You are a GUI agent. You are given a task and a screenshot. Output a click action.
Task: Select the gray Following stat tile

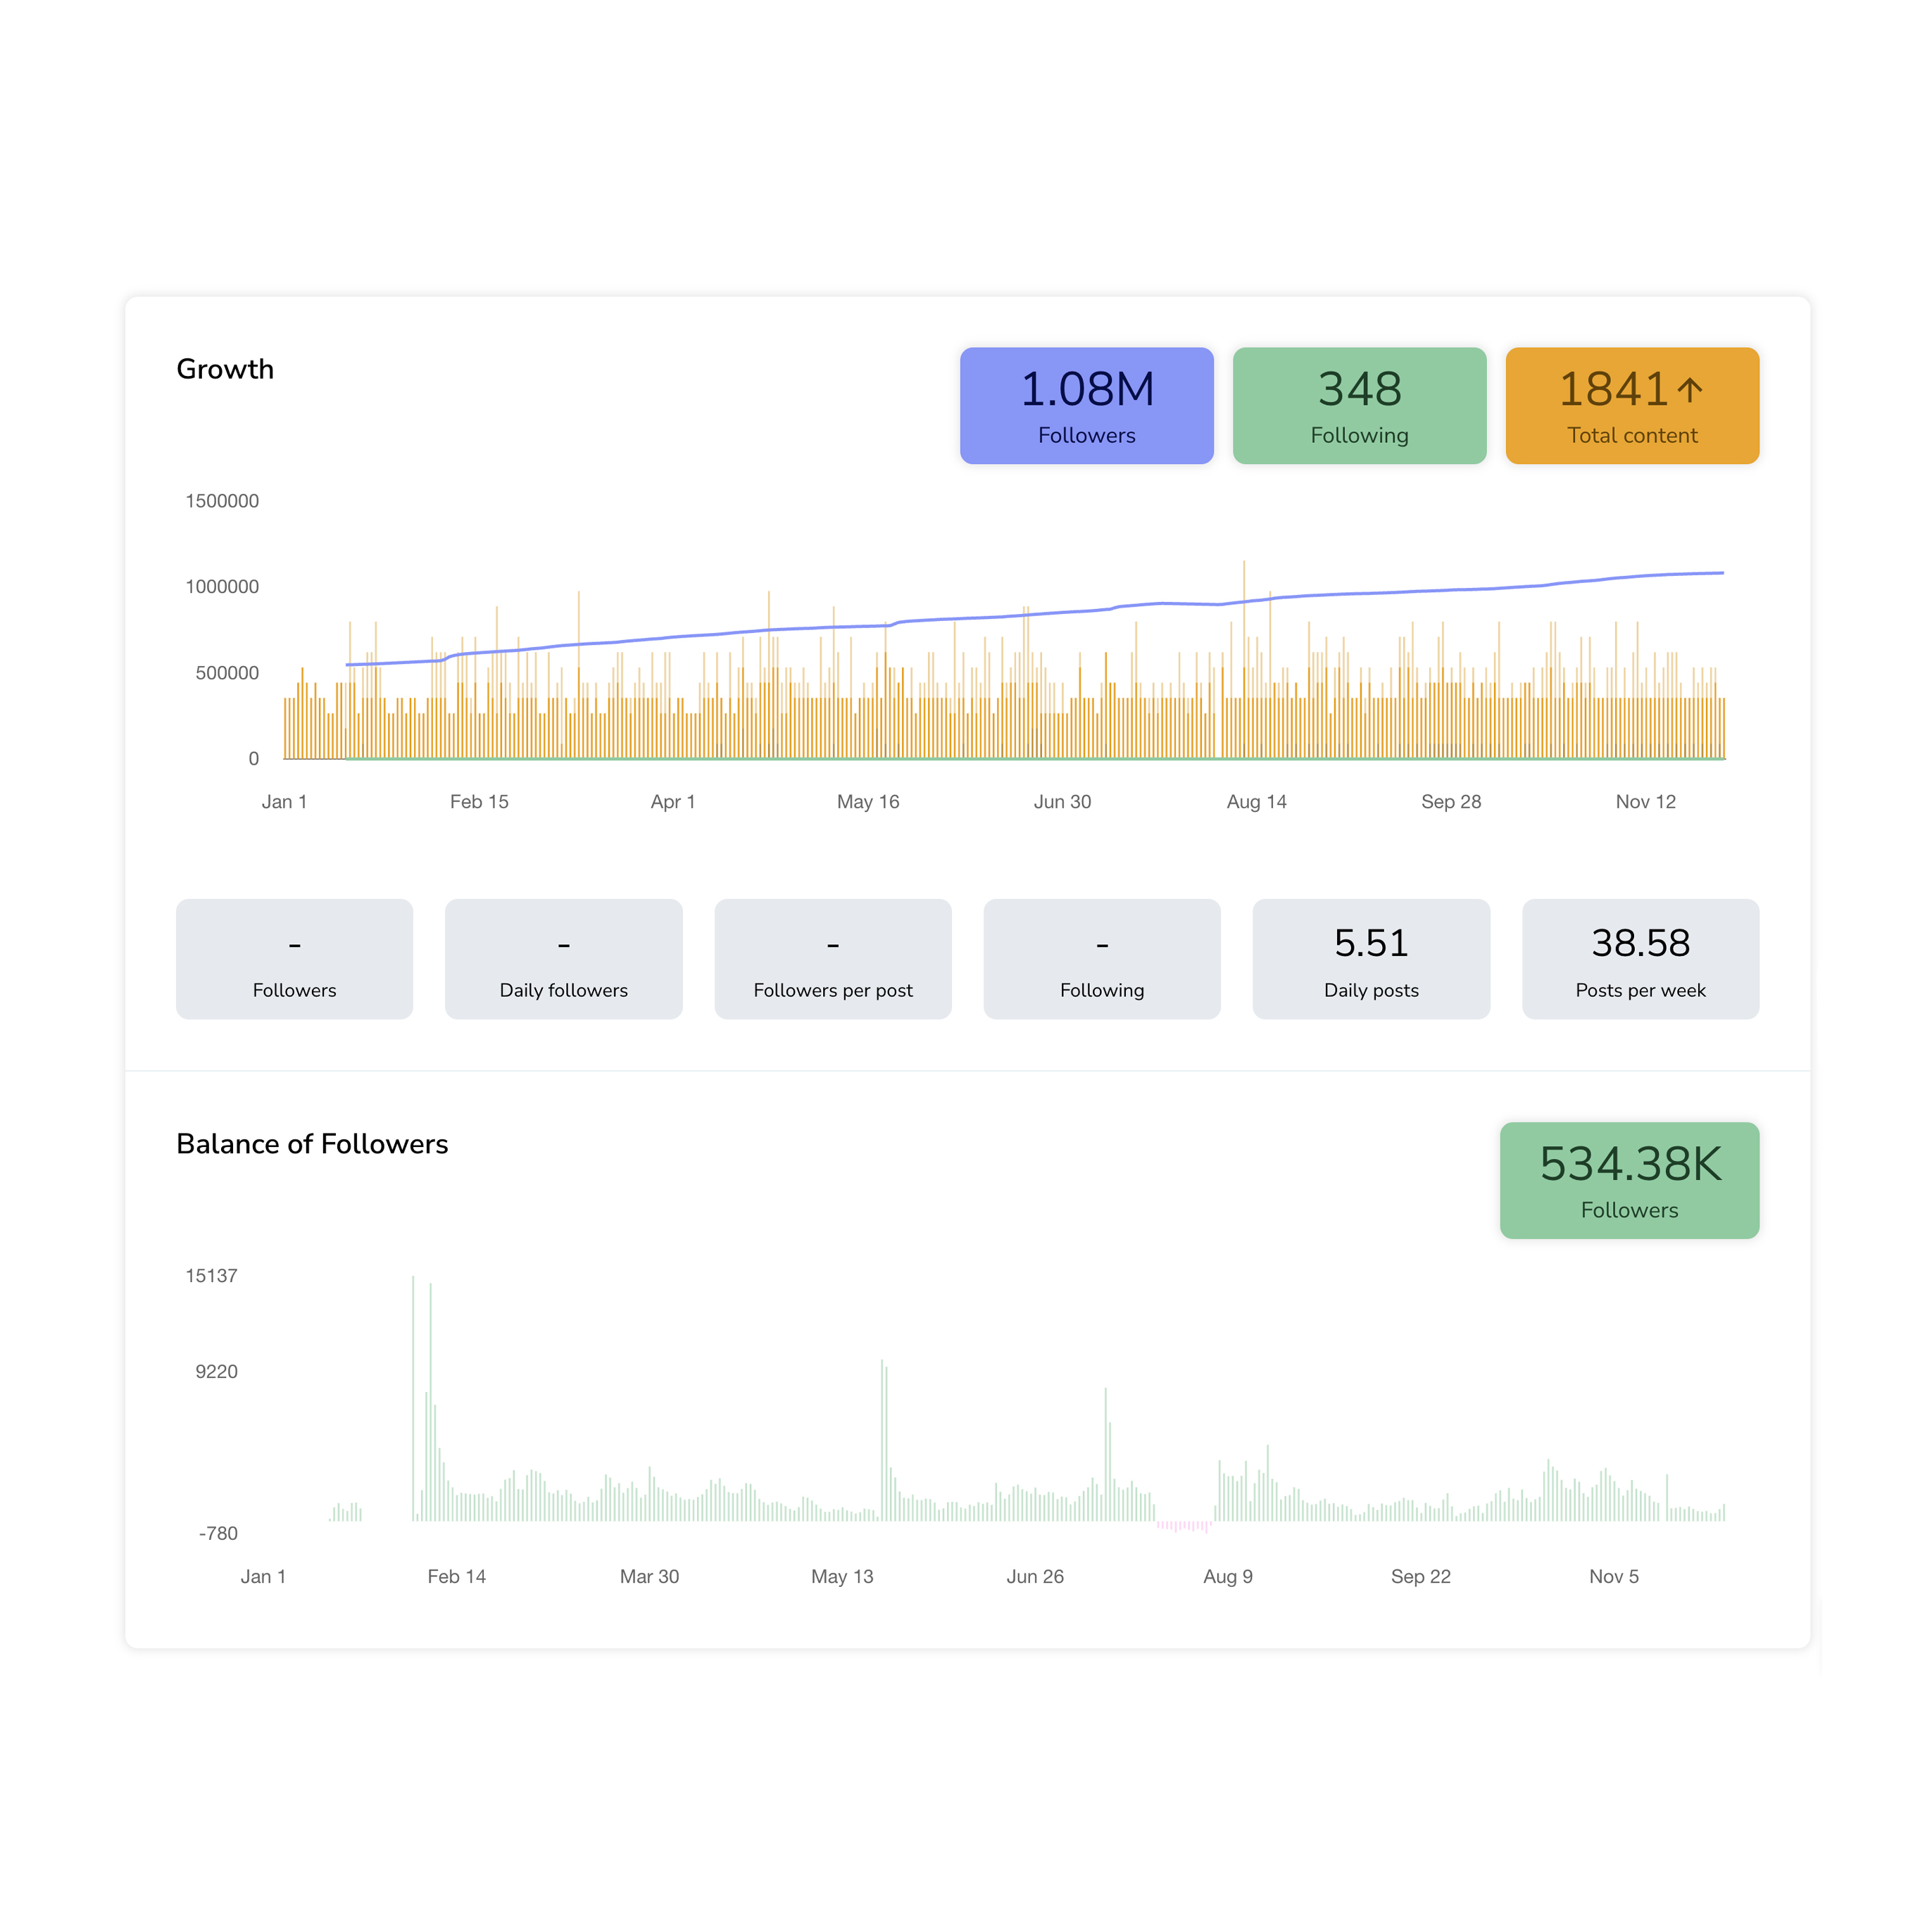click(x=1101, y=959)
